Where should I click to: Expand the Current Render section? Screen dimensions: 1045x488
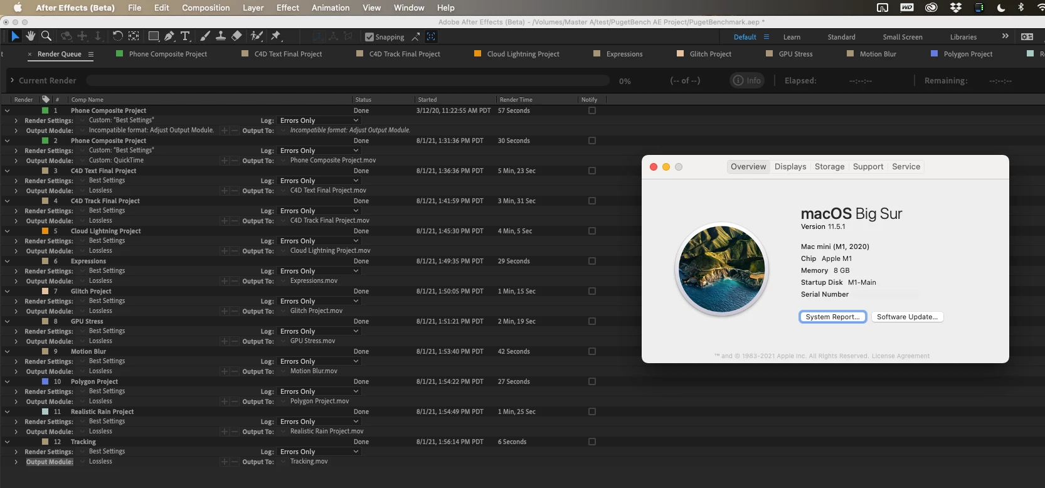click(12, 80)
